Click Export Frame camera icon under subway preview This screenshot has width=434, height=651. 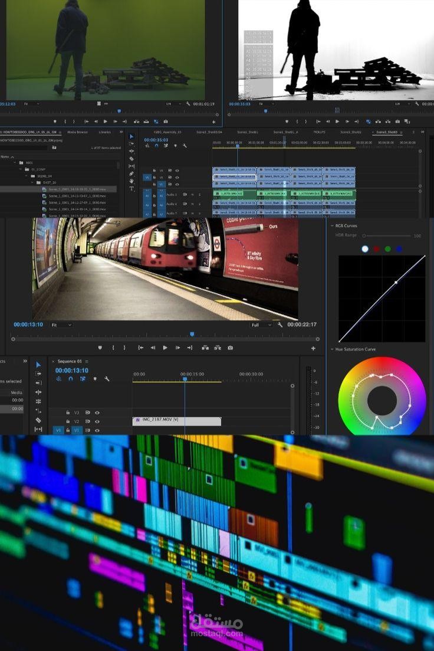pos(231,348)
